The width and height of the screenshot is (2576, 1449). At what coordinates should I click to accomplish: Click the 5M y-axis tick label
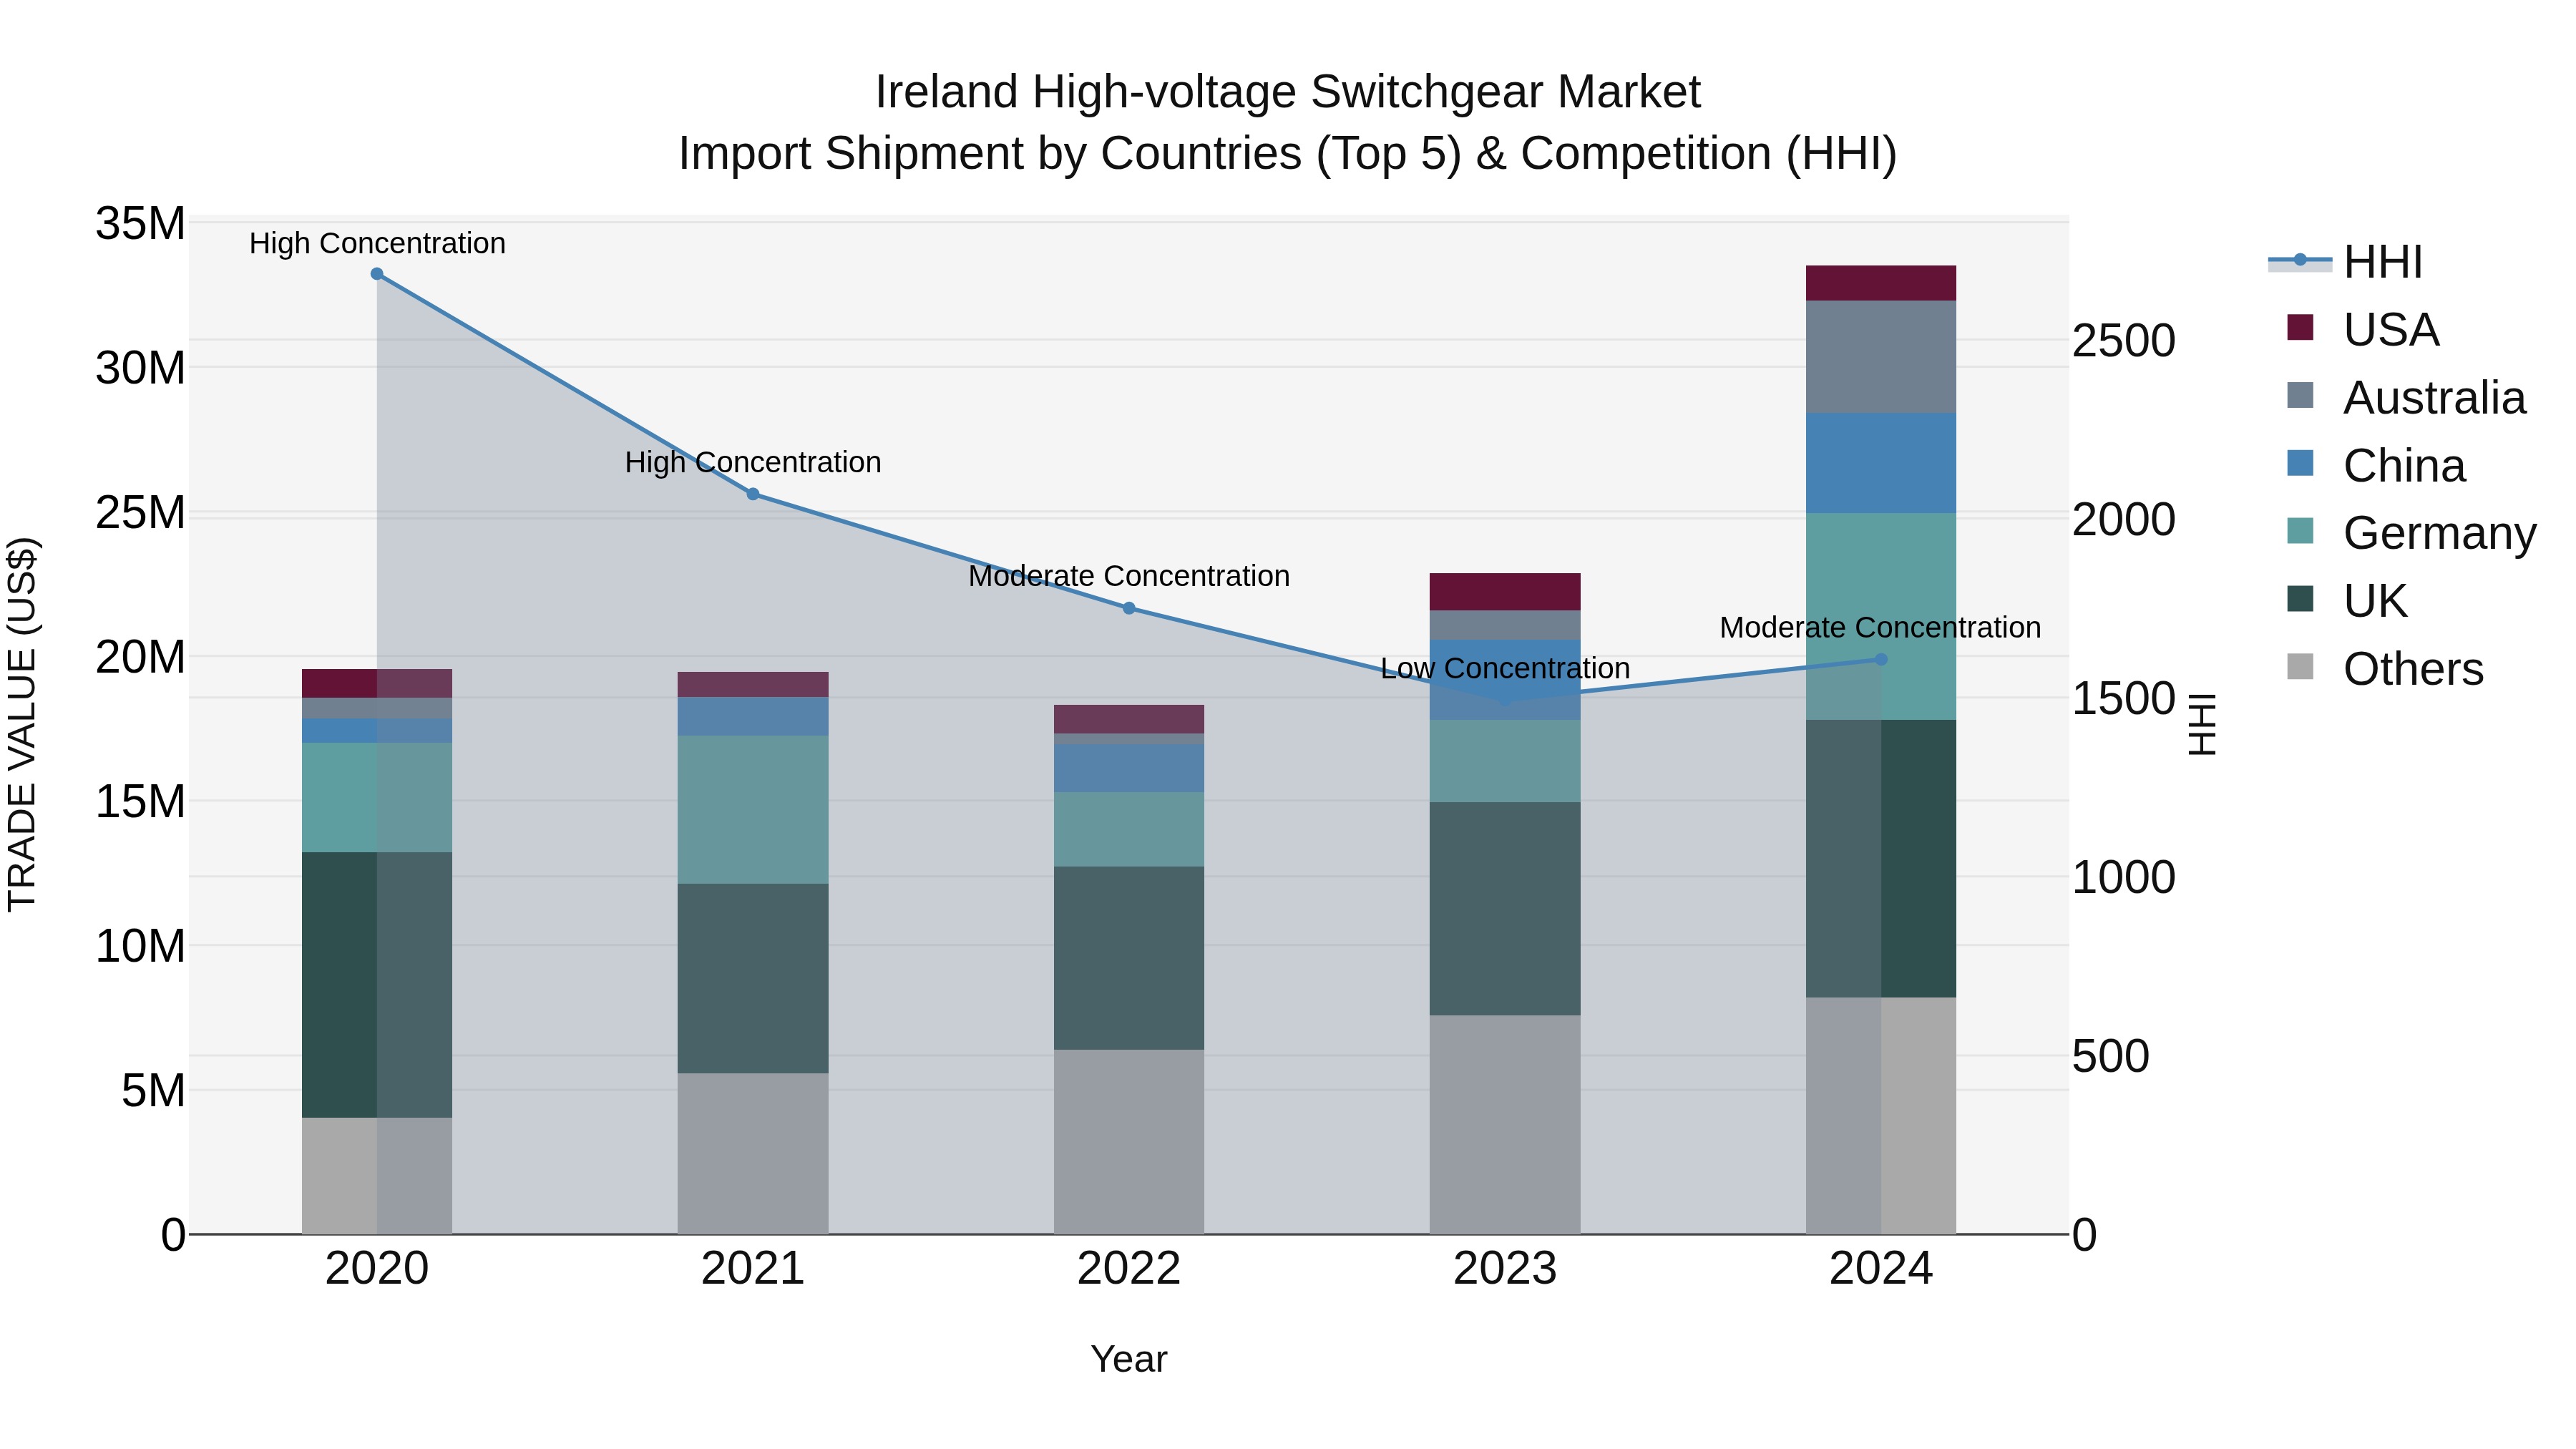click(153, 1091)
